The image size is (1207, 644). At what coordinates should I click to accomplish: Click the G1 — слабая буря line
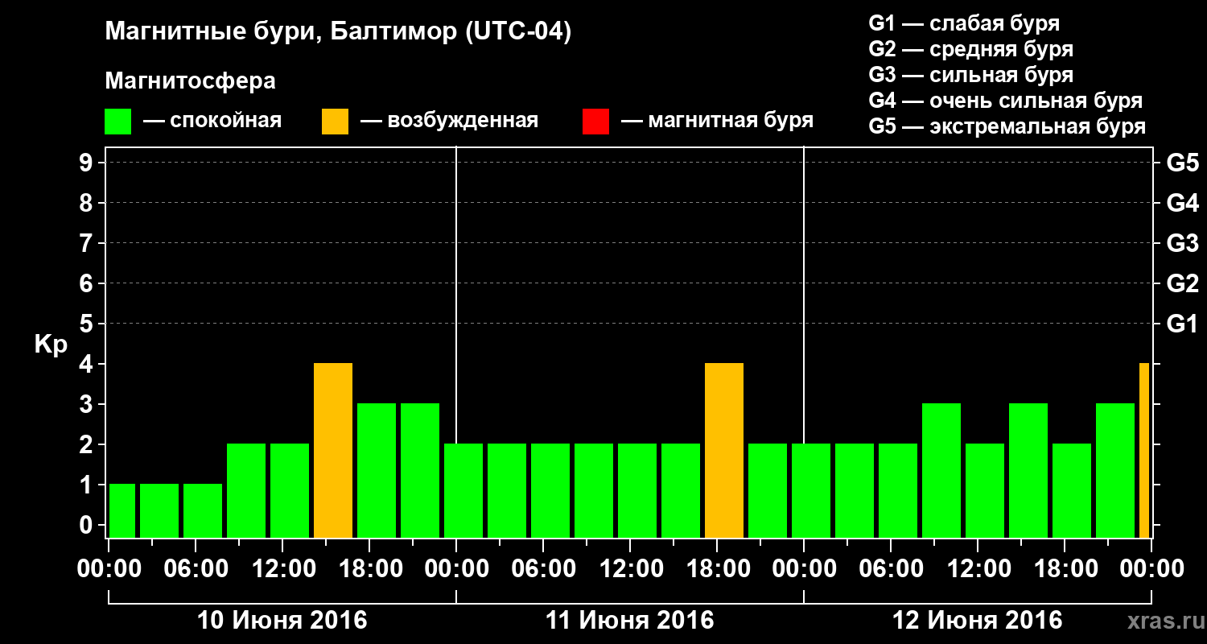point(964,23)
